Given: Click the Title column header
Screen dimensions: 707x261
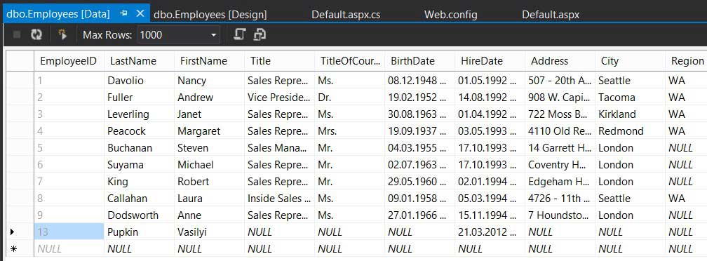Looking at the screenshot, I should (x=280, y=61).
